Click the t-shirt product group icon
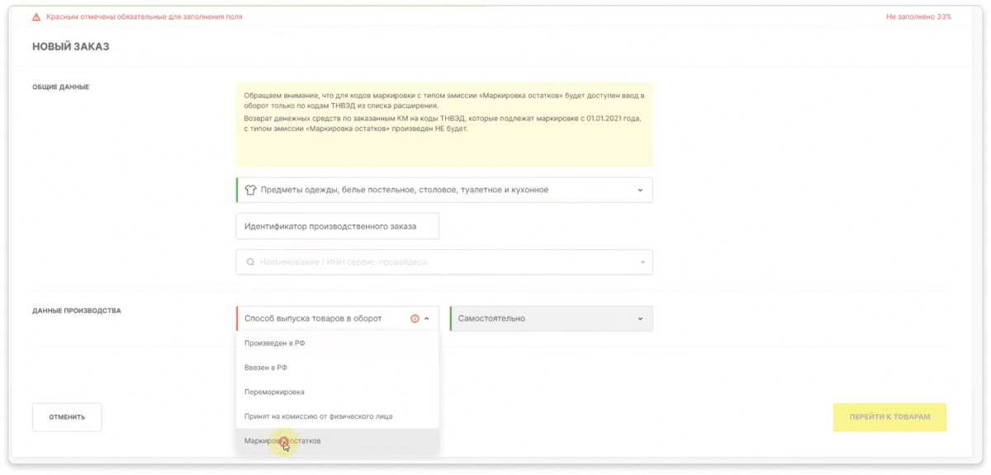 pyautogui.click(x=250, y=190)
